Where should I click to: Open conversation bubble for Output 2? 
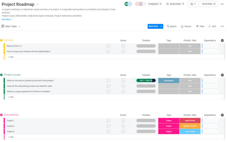tap(108, 126)
